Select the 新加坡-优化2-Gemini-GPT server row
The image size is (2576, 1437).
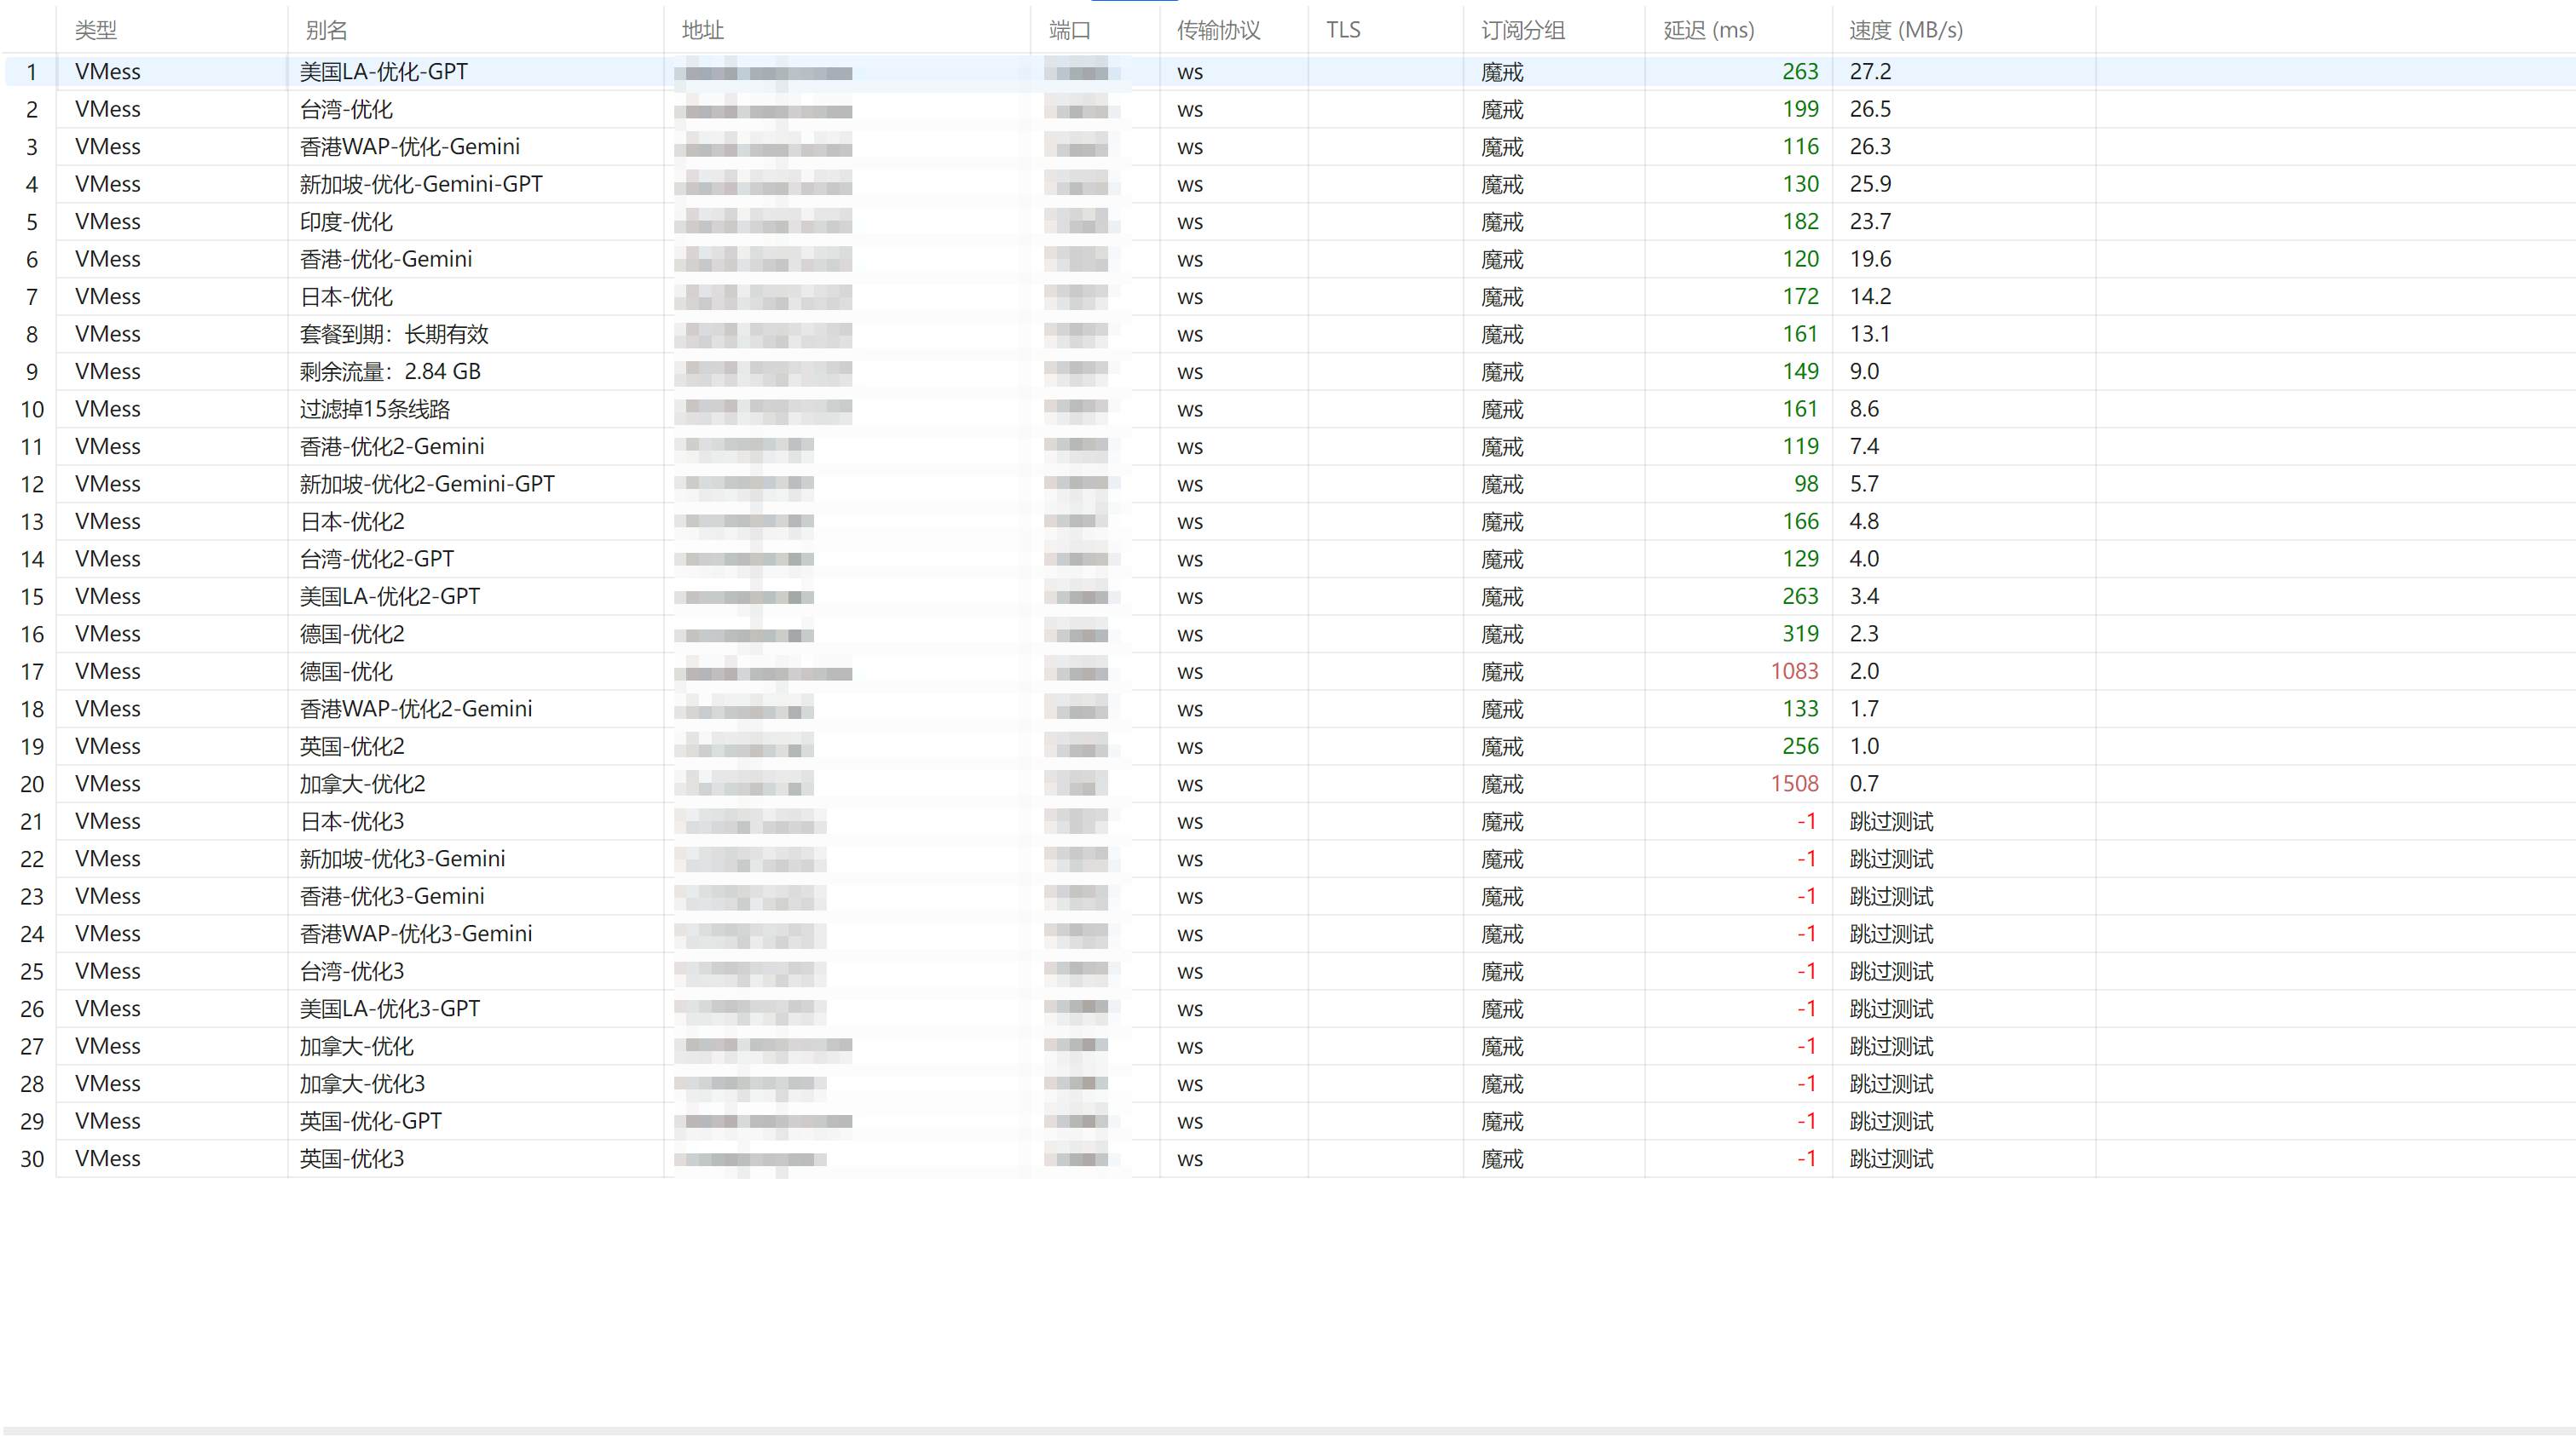tap(1288, 484)
